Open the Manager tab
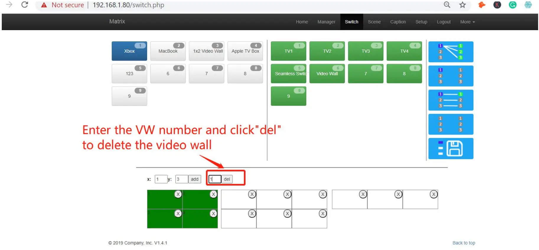The width and height of the screenshot is (539, 250). click(x=326, y=22)
